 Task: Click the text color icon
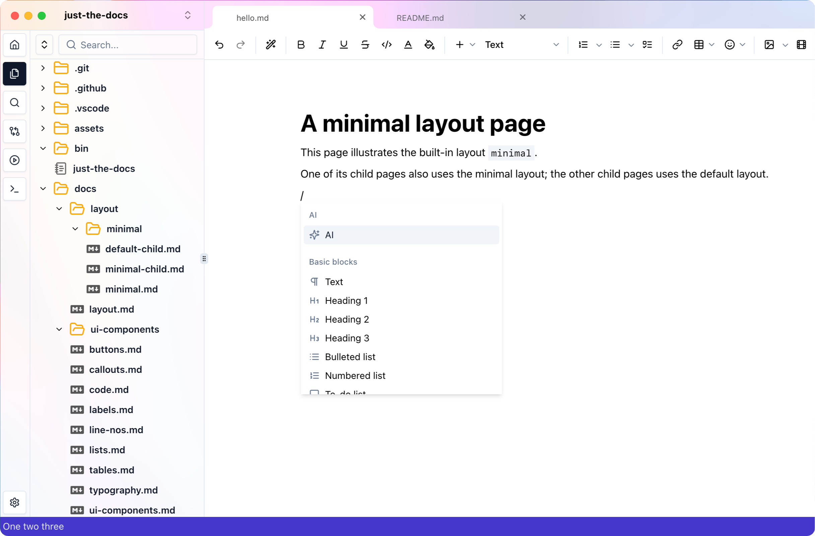pyautogui.click(x=408, y=45)
